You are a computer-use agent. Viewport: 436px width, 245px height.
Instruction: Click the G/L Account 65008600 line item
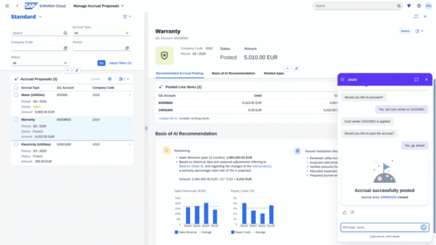click(166, 103)
